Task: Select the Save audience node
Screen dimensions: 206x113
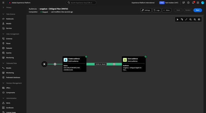Action: [x=134, y=64]
